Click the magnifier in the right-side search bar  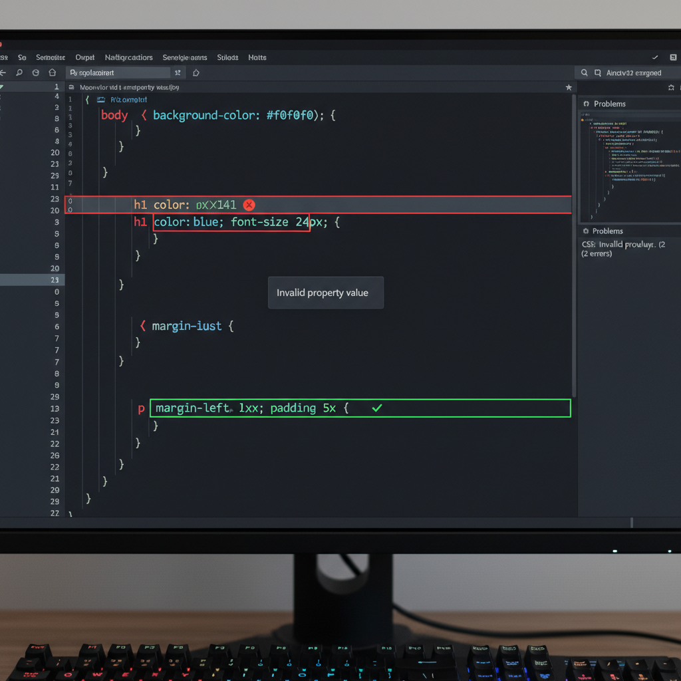pos(585,72)
